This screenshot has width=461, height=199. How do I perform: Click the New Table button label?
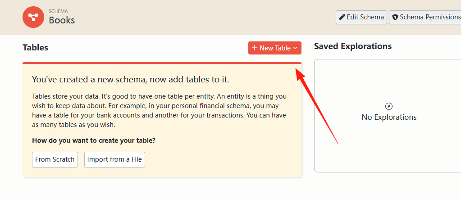pyautogui.click(x=275, y=48)
